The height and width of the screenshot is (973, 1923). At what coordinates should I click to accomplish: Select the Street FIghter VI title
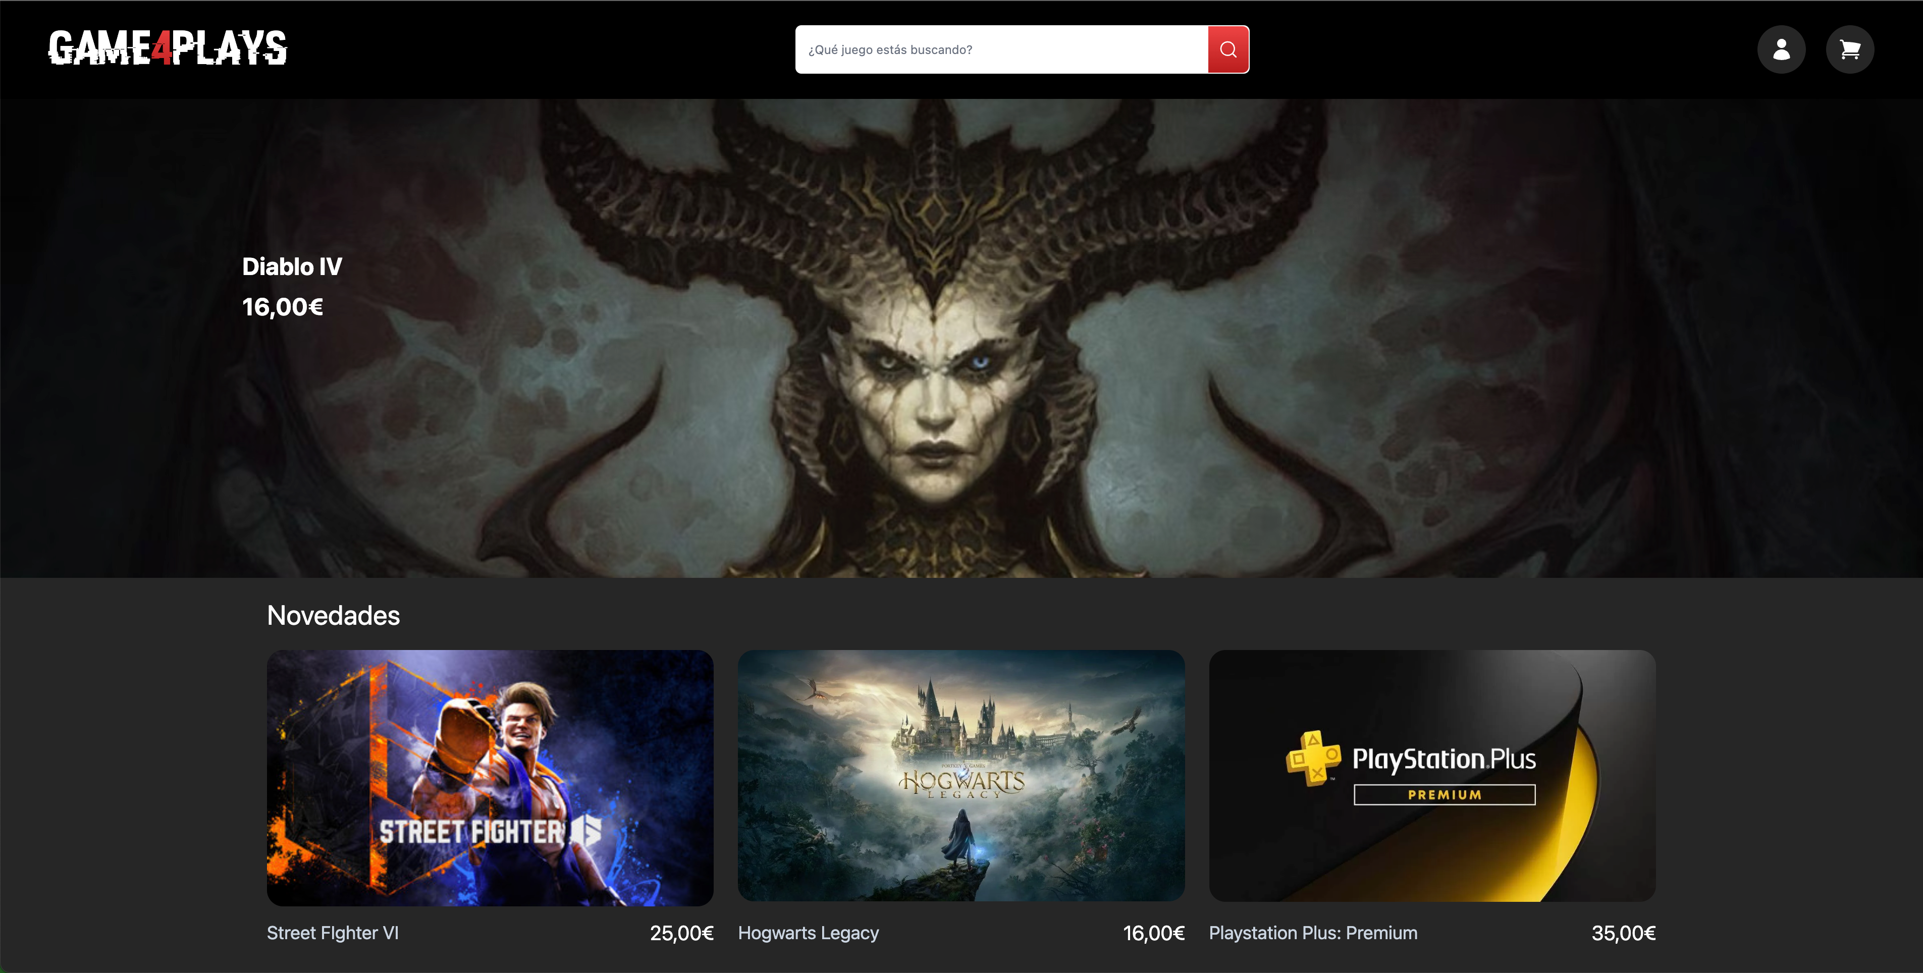point(333,933)
